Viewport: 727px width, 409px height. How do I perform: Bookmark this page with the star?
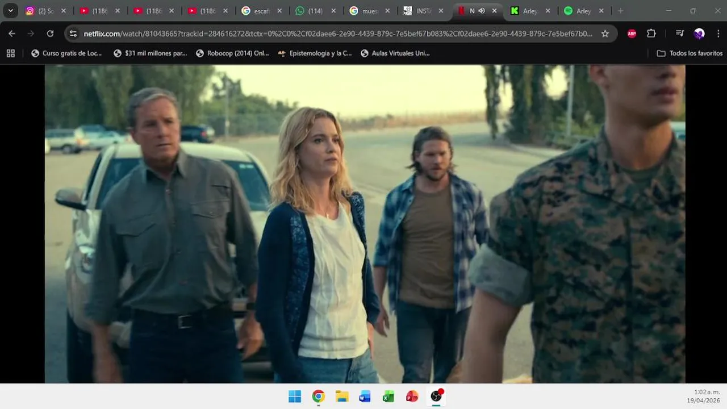coord(605,34)
